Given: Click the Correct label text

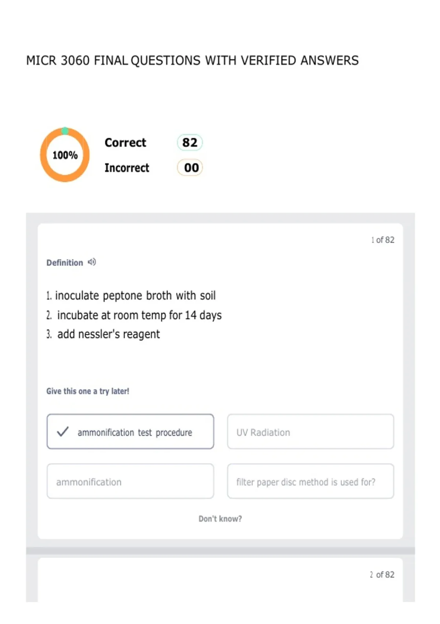Looking at the screenshot, I should pos(125,142).
